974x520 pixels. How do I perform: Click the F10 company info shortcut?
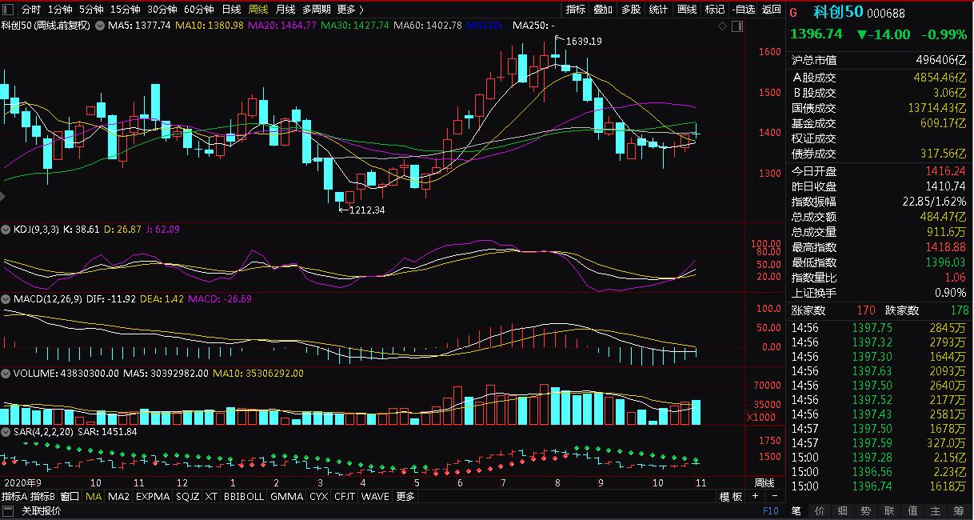[x=770, y=510]
